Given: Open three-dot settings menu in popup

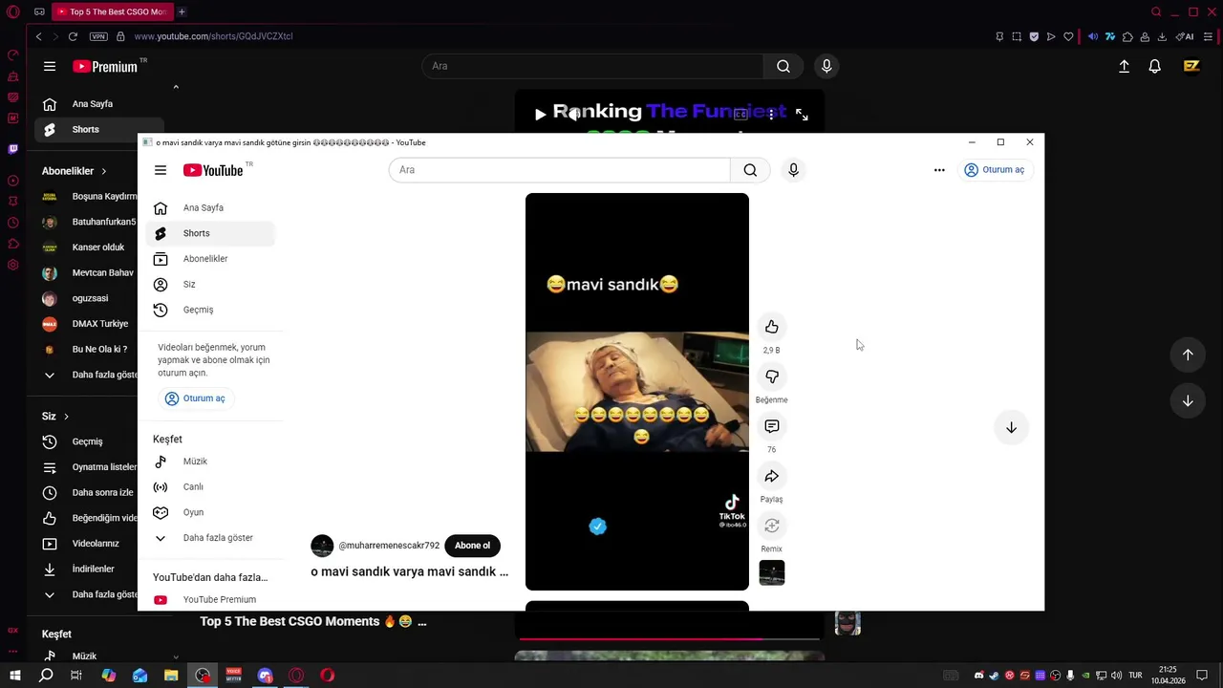Looking at the screenshot, I should [x=939, y=170].
